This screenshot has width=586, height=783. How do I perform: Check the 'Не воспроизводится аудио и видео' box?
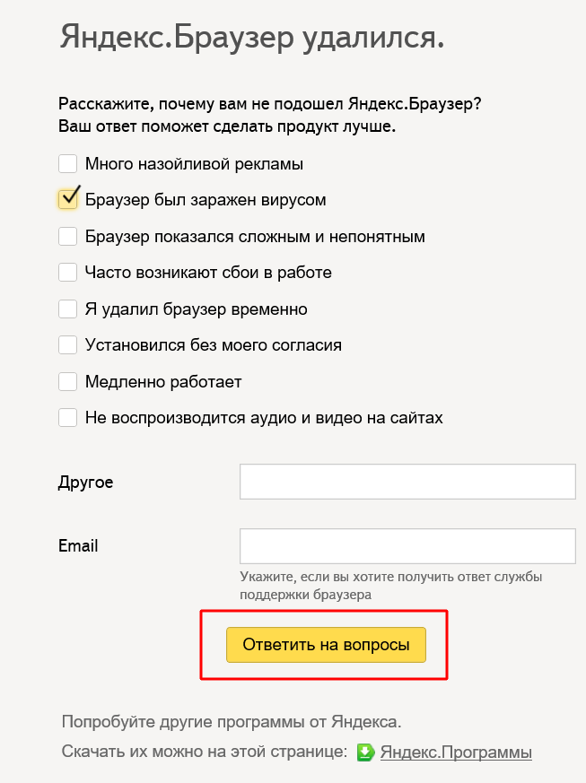pyautogui.click(x=67, y=418)
